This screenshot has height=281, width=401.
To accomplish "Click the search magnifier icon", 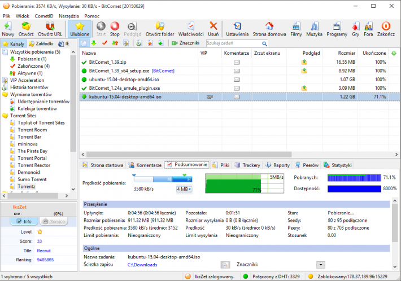I will click(x=264, y=43).
